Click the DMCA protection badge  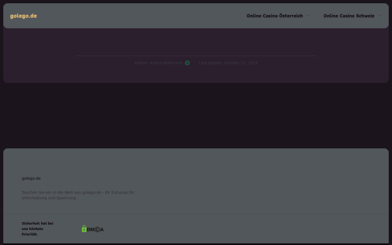93,229
